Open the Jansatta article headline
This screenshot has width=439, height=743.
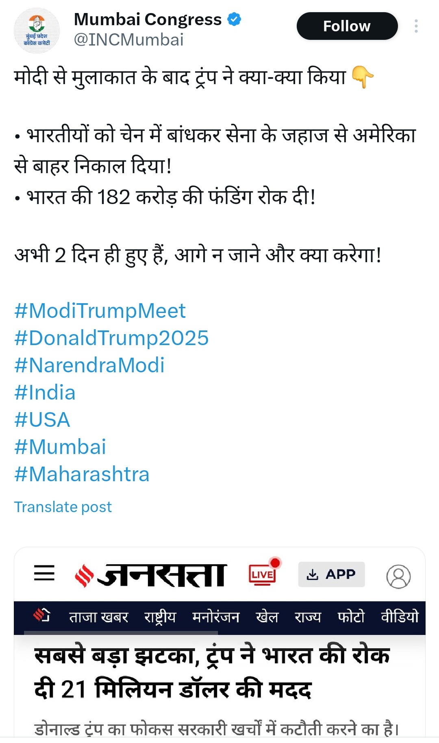[x=211, y=672]
